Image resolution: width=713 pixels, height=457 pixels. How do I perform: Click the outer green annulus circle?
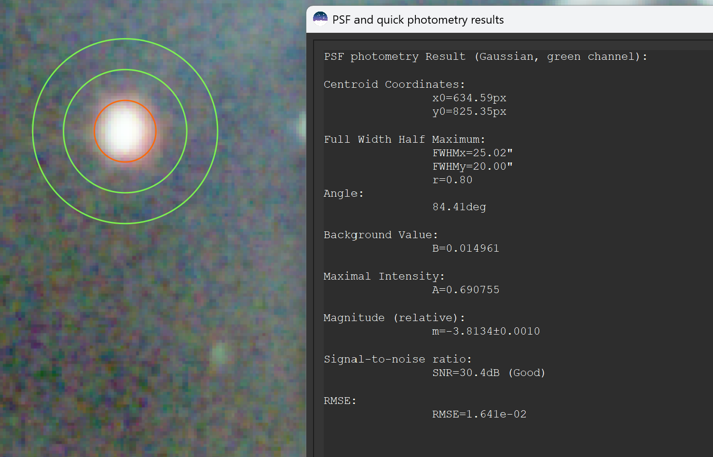(x=125, y=40)
